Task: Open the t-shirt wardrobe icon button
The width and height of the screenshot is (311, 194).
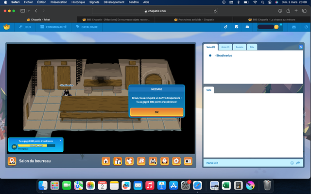Action: coord(129,161)
